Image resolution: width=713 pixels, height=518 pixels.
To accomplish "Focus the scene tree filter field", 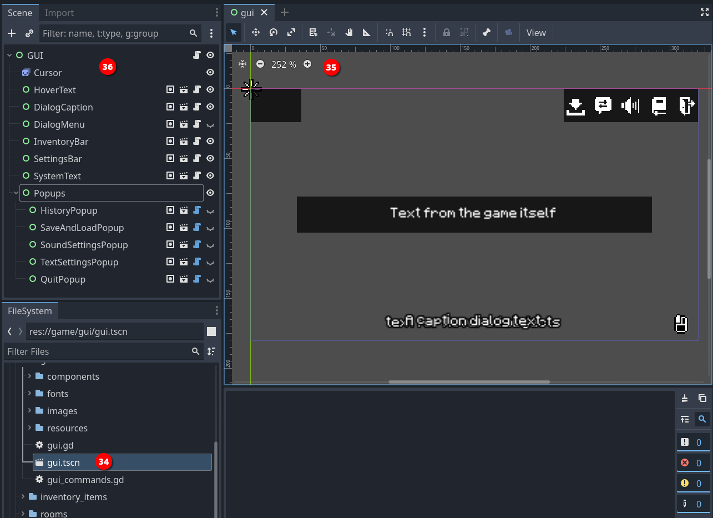I will (119, 33).
